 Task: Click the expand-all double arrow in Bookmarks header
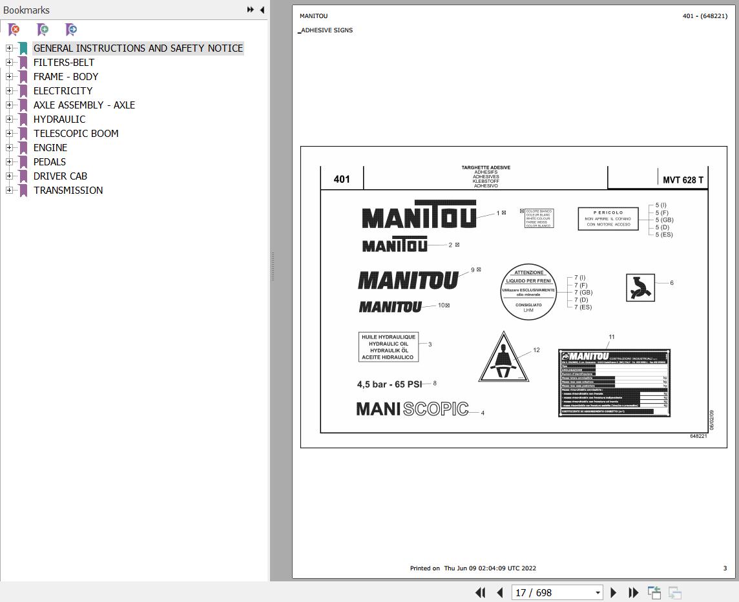pyautogui.click(x=250, y=10)
